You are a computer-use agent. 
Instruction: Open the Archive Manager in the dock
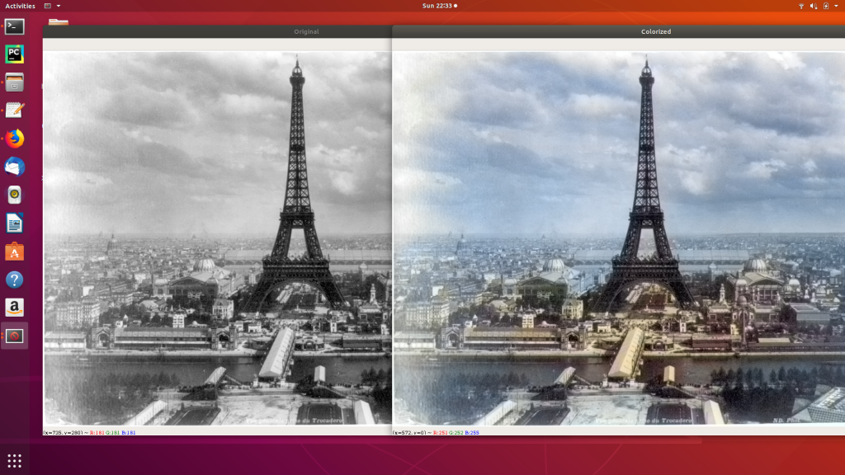[x=14, y=82]
